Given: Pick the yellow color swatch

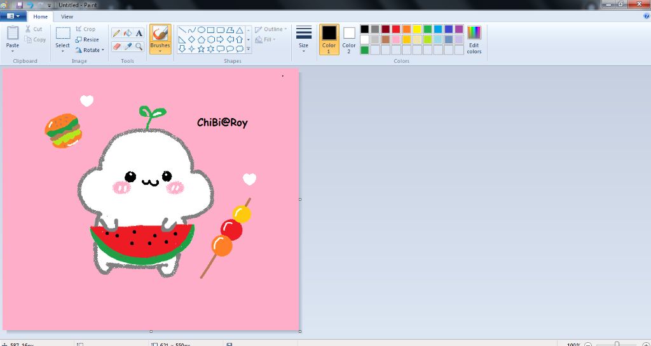Looking at the screenshot, I should click(x=417, y=29).
